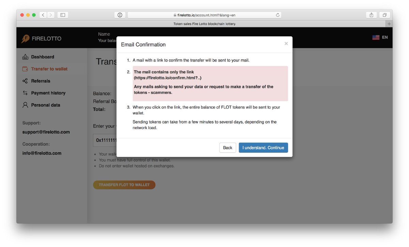Click the Share icon in Safari toolbar
The height and width of the screenshot is (247, 409).
tap(371, 15)
